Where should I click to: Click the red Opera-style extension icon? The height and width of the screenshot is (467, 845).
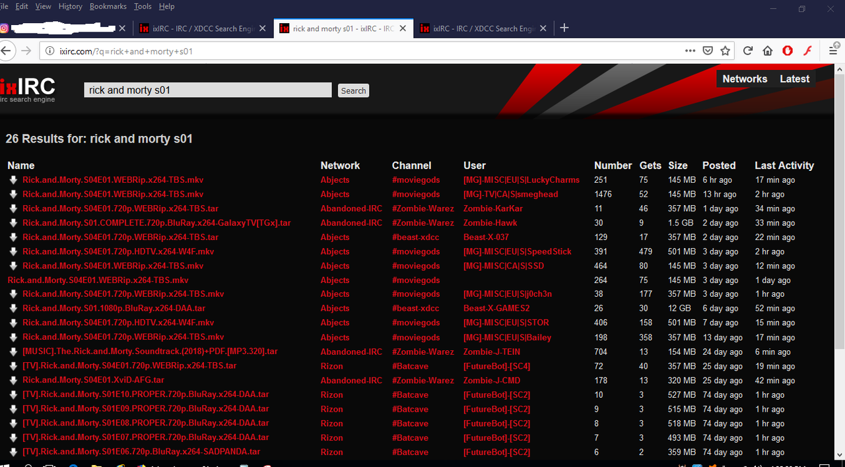click(x=788, y=51)
